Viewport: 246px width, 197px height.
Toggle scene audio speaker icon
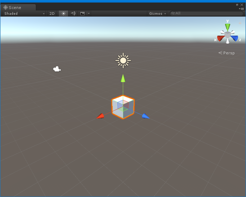[73, 13]
